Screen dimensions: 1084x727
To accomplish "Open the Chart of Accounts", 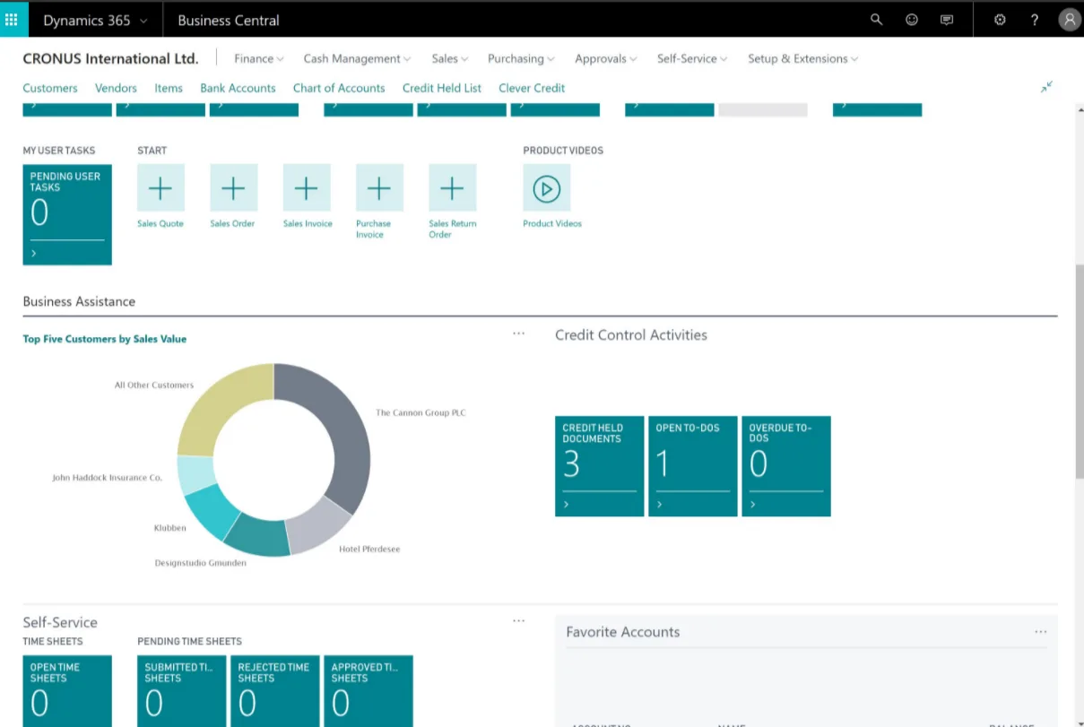I will point(339,88).
